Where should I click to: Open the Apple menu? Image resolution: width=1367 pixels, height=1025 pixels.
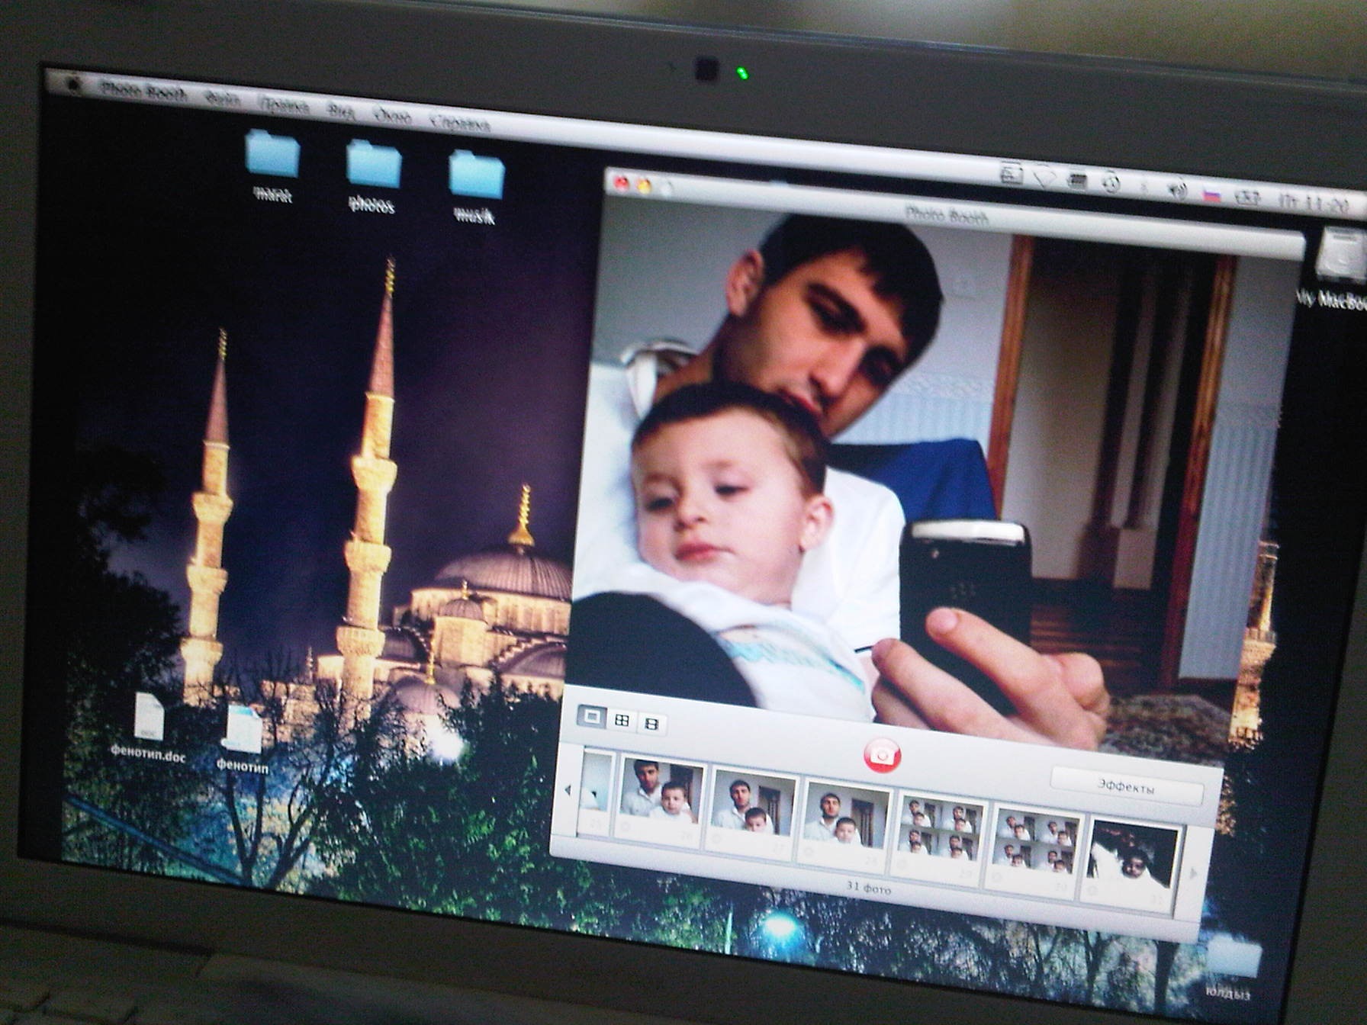[73, 85]
